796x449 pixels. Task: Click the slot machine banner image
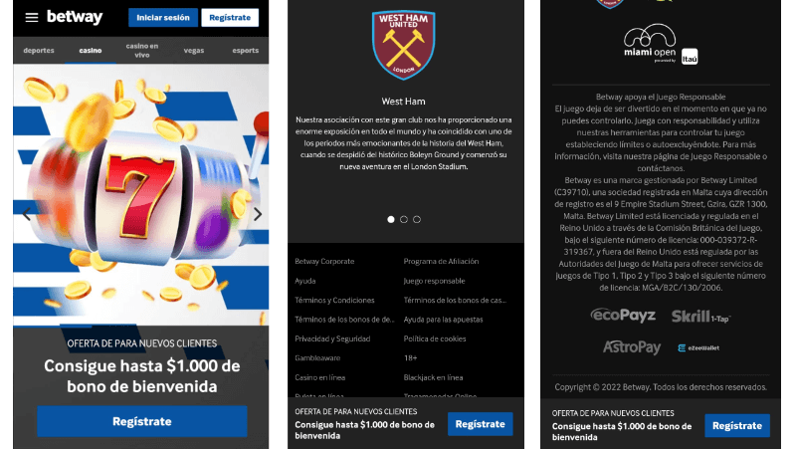(x=141, y=194)
